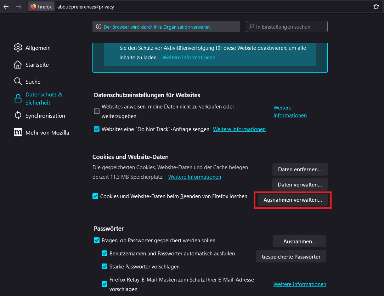
Task: Uncheck the ask to save passwords checkbox
Action: [97, 241]
